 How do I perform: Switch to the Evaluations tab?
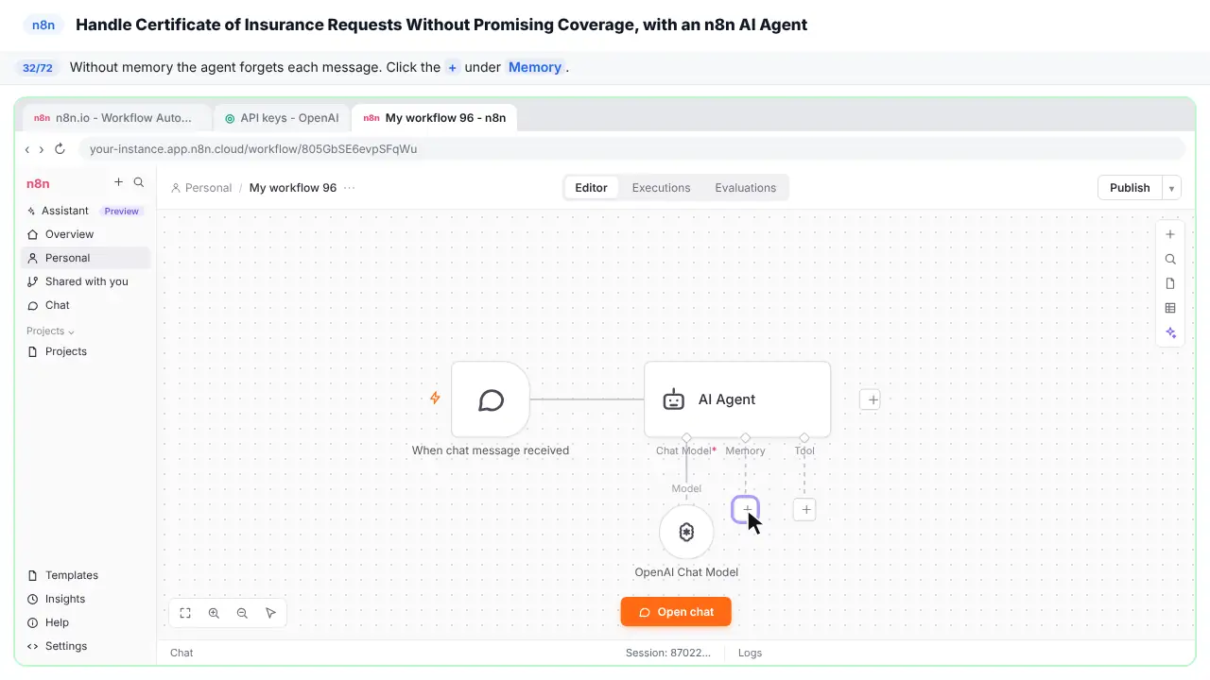point(745,188)
